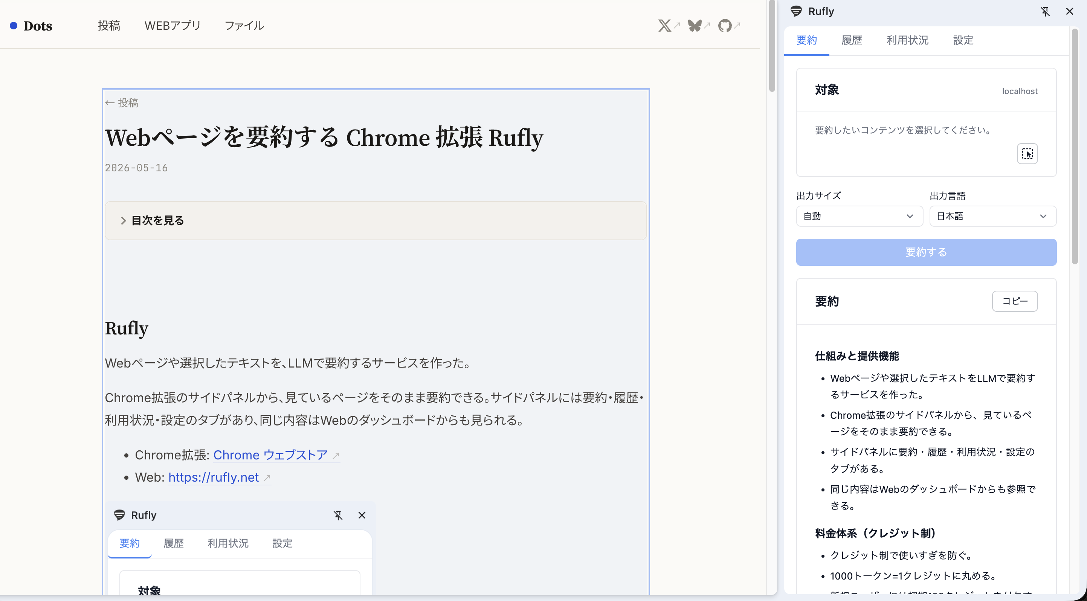Copy the summary with コピー button
Viewport: 1087px width, 601px height.
tap(1014, 301)
